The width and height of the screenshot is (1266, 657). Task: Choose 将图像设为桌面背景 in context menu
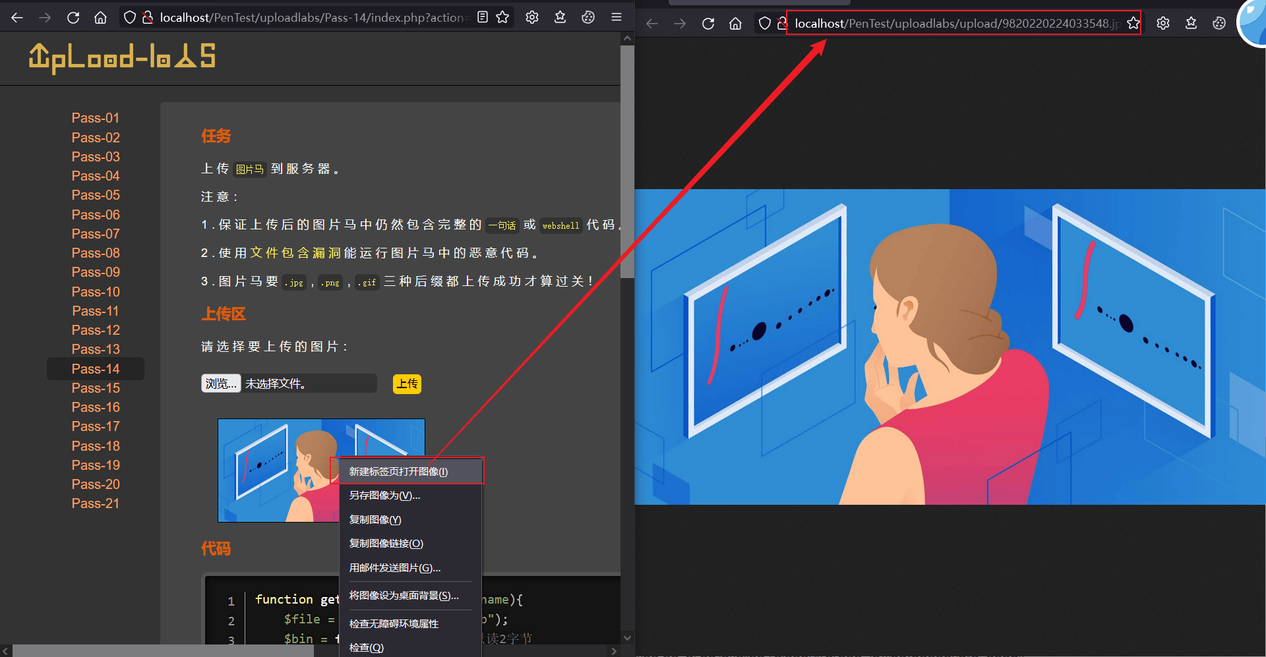click(411, 596)
